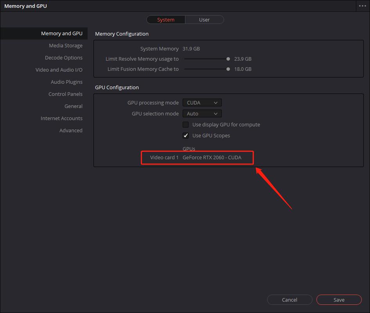Uncheck the Use GPU Scopes checkbox

186,136
